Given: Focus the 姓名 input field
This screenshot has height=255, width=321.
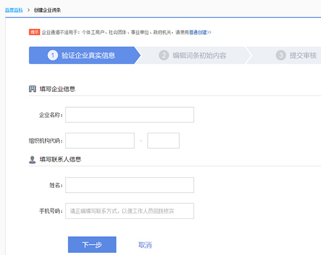Looking at the screenshot, I should tap(129, 185).
